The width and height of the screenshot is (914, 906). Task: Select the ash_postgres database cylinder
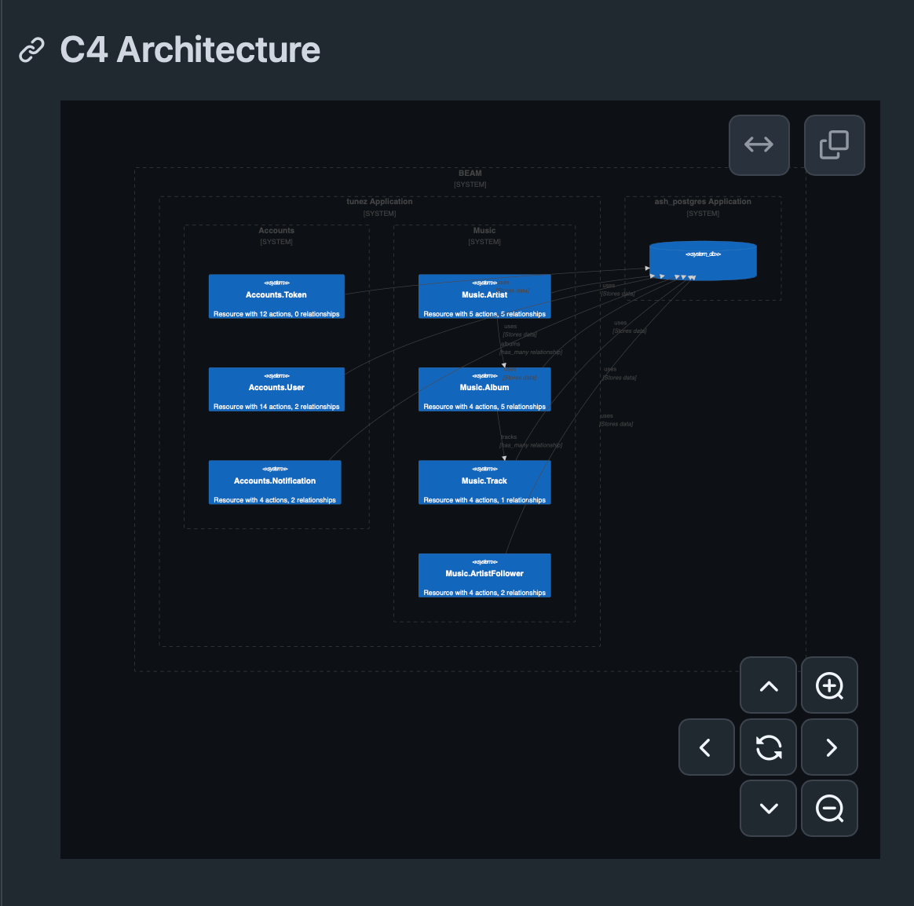tap(703, 261)
